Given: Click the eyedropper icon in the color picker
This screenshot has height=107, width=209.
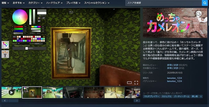Looking at the screenshot, I should coord(43,18).
